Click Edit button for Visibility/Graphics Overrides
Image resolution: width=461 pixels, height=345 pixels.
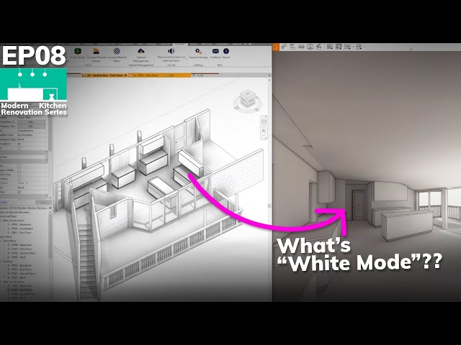coord(31,121)
